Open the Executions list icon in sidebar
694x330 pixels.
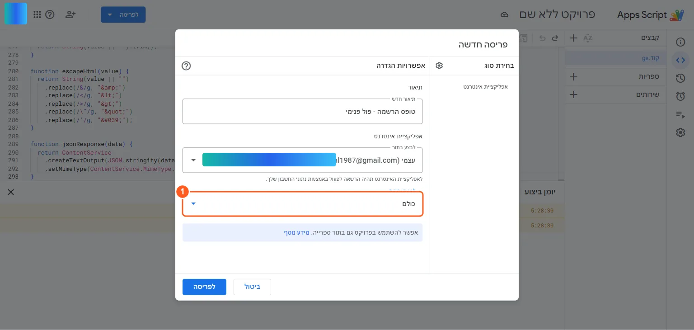click(x=680, y=114)
